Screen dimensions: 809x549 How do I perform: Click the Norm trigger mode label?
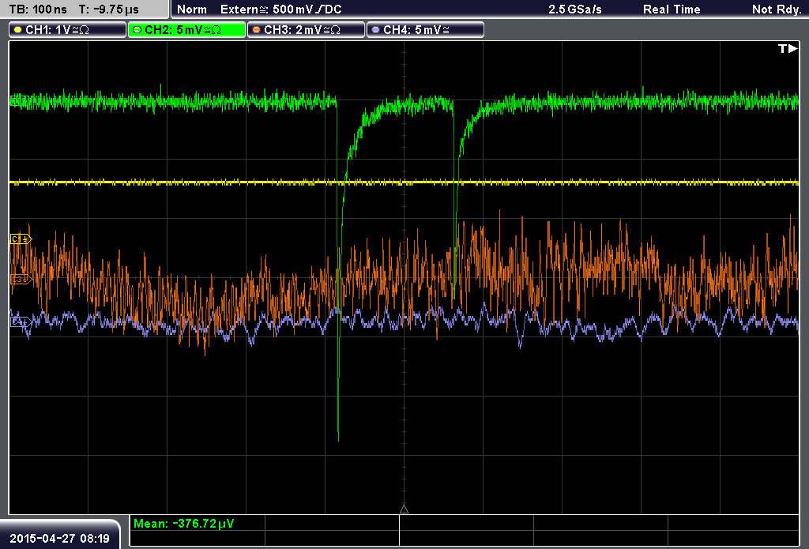192,9
